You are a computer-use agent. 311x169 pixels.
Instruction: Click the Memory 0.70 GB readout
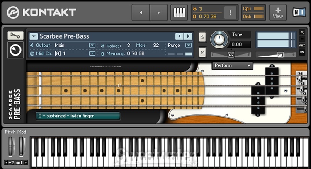coord(136,53)
